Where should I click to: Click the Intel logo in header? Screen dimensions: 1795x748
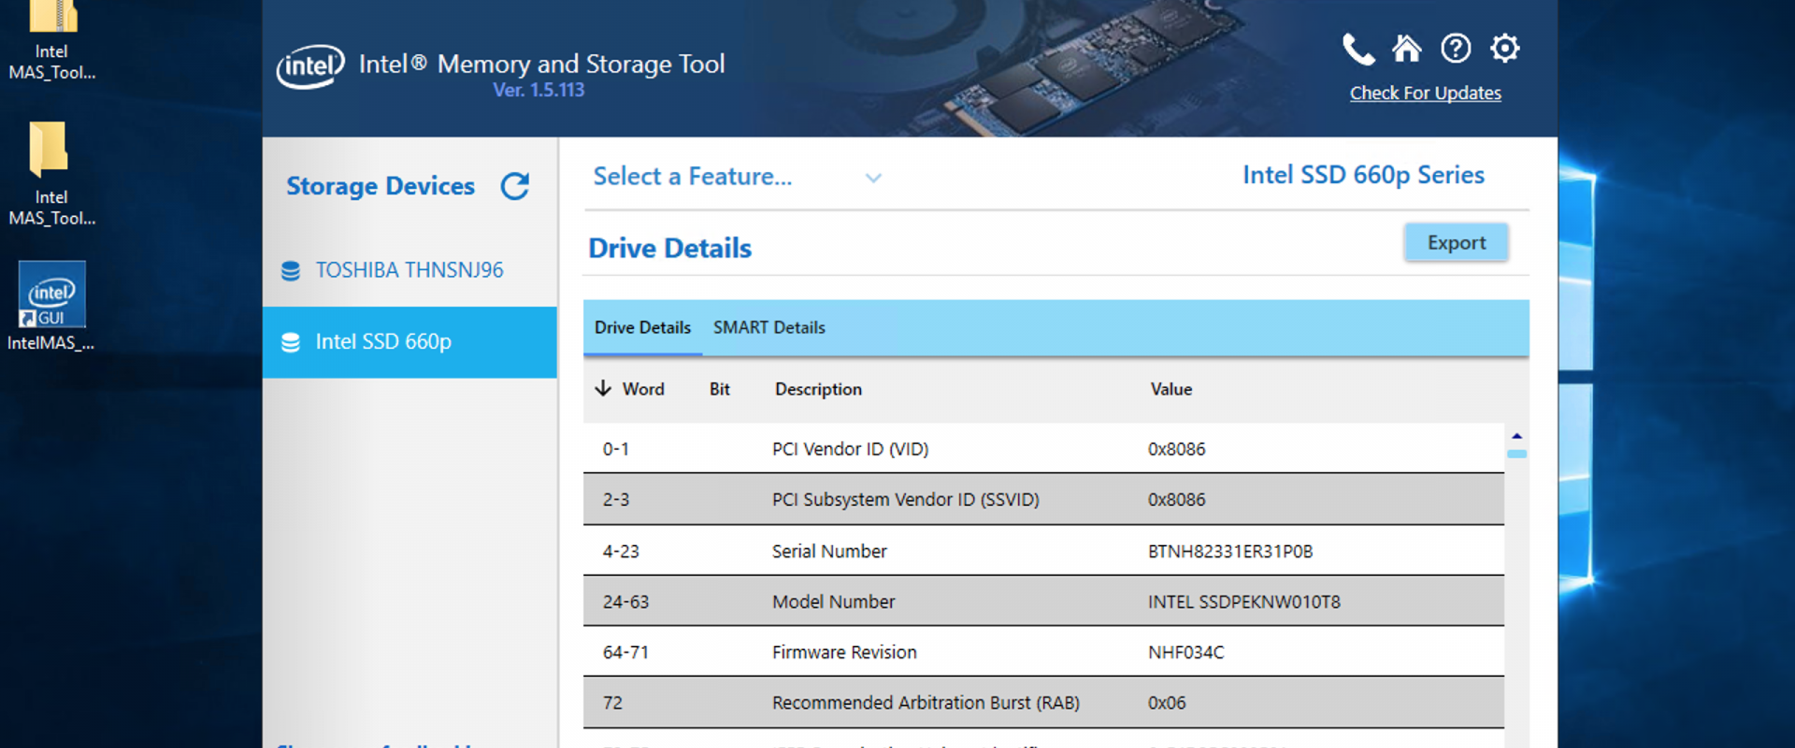[x=310, y=66]
